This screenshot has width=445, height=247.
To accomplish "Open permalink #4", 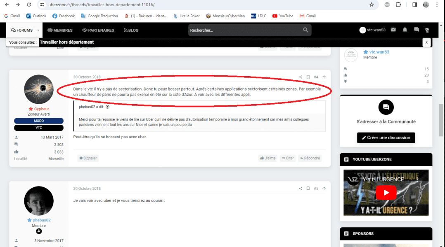I will (316, 77).
